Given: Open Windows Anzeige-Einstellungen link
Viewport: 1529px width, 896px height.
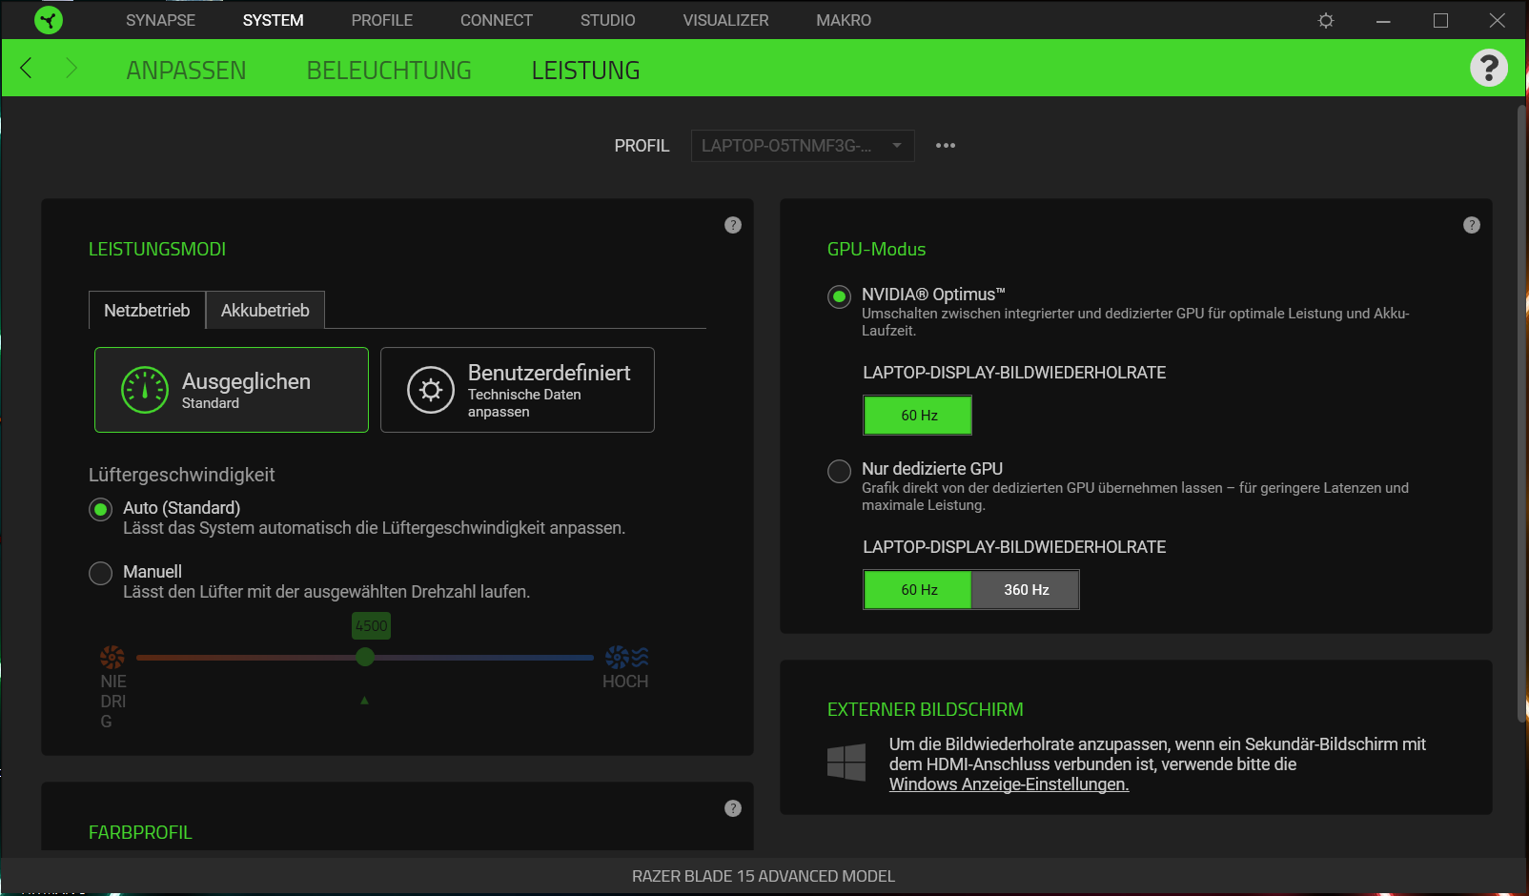Looking at the screenshot, I should coord(1009,784).
